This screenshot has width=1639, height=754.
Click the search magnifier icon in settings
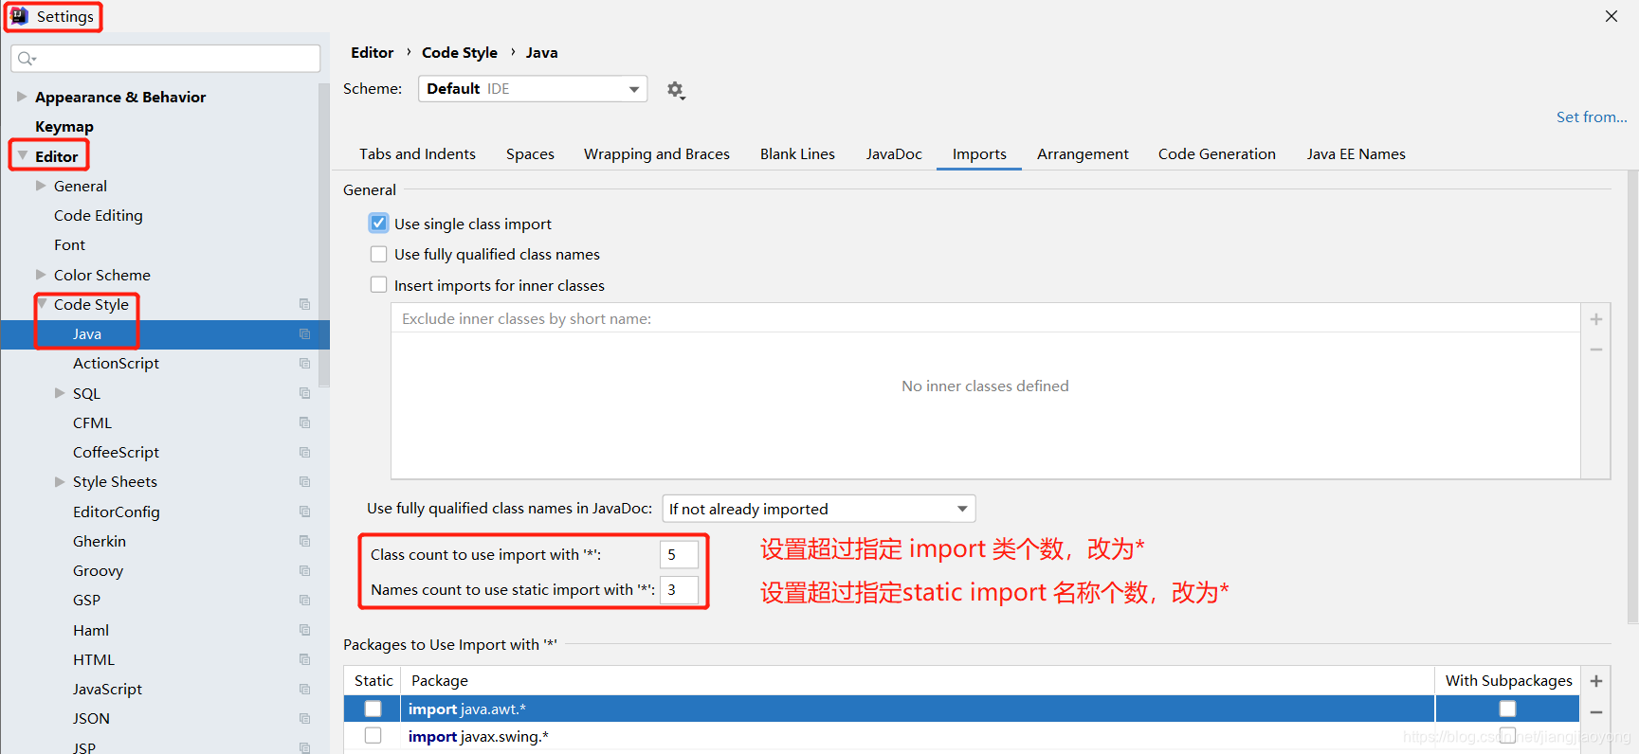coord(26,59)
